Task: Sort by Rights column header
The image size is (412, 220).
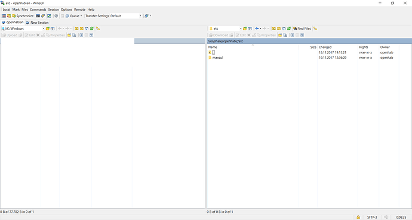Action: pyautogui.click(x=368, y=47)
